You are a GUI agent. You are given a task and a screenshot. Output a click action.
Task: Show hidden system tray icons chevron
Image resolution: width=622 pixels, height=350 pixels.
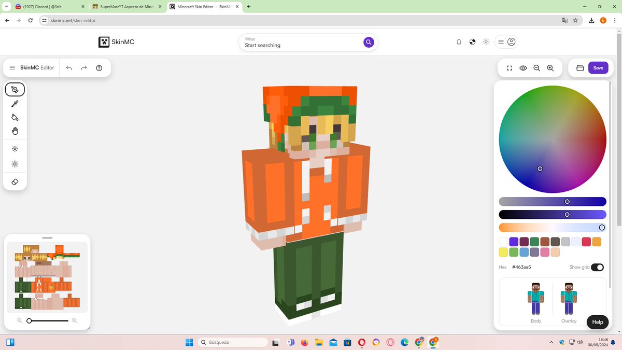point(552,342)
